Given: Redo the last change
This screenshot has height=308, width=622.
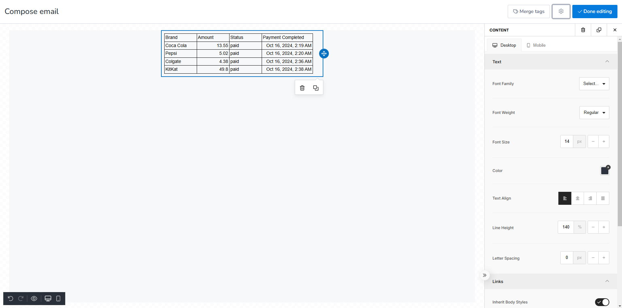Looking at the screenshot, I should [21, 298].
